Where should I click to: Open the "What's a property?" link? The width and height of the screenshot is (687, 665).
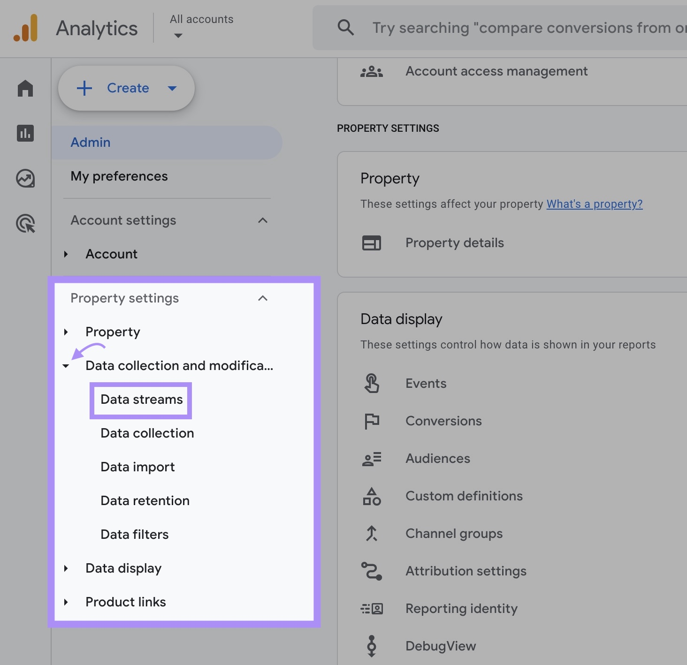(x=595, y=204)
